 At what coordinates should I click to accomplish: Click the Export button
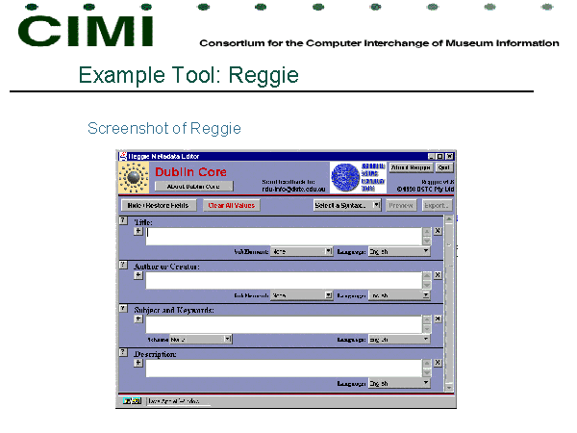pos(437,205)
